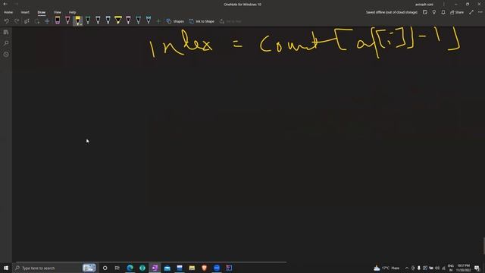Click the vertical scrollbar thumb
This screenshot has width=485, height=273.
pyautogui.click(x=483, y=246)
